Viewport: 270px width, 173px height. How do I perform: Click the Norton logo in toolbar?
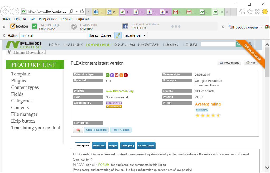[x=19, y=26]
